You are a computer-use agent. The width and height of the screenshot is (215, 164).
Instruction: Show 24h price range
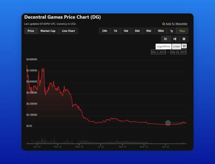(x=105, y=31)
